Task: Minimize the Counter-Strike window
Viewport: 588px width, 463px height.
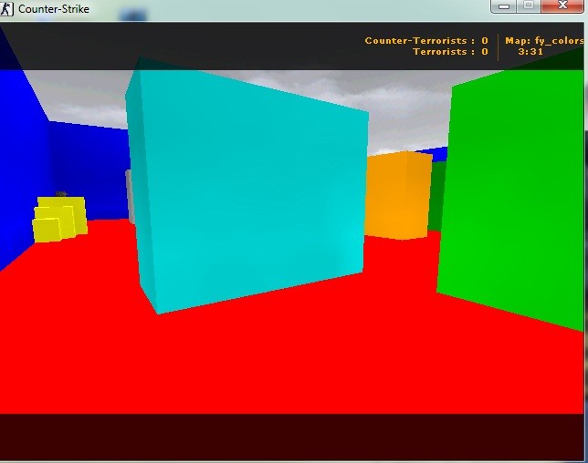Action: tap(504, 6)
